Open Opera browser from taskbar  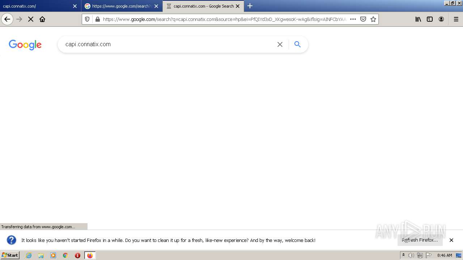pos(77,255)
